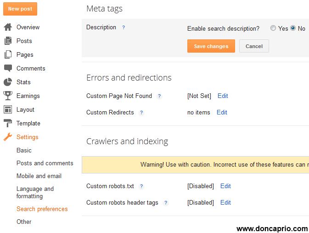Viewport: 309px width, 233px height.
Task: Click the Earnings trophy icon
Action: pyautogui.click(x=8, y=96)
